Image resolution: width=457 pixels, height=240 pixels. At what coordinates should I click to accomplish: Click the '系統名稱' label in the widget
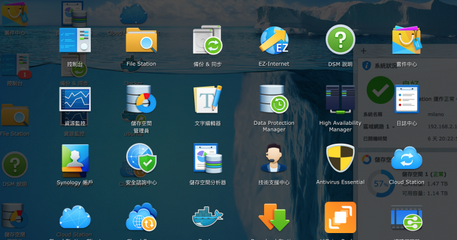tap(373, 115)
